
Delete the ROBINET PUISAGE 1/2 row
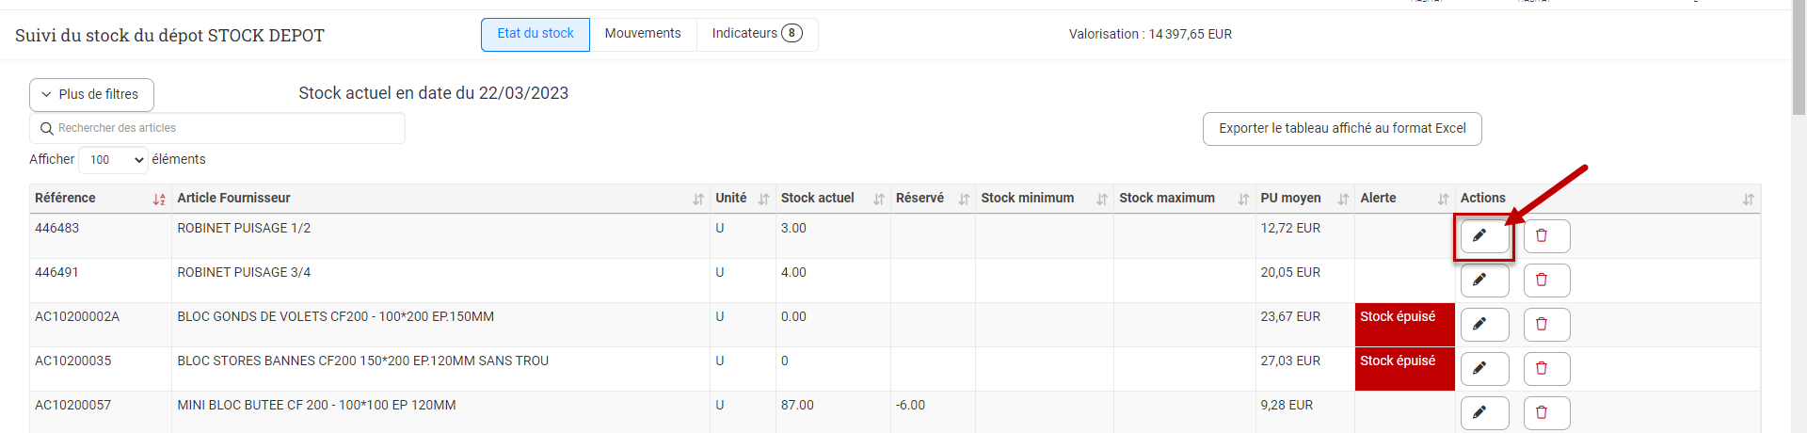coord(1546,236)
